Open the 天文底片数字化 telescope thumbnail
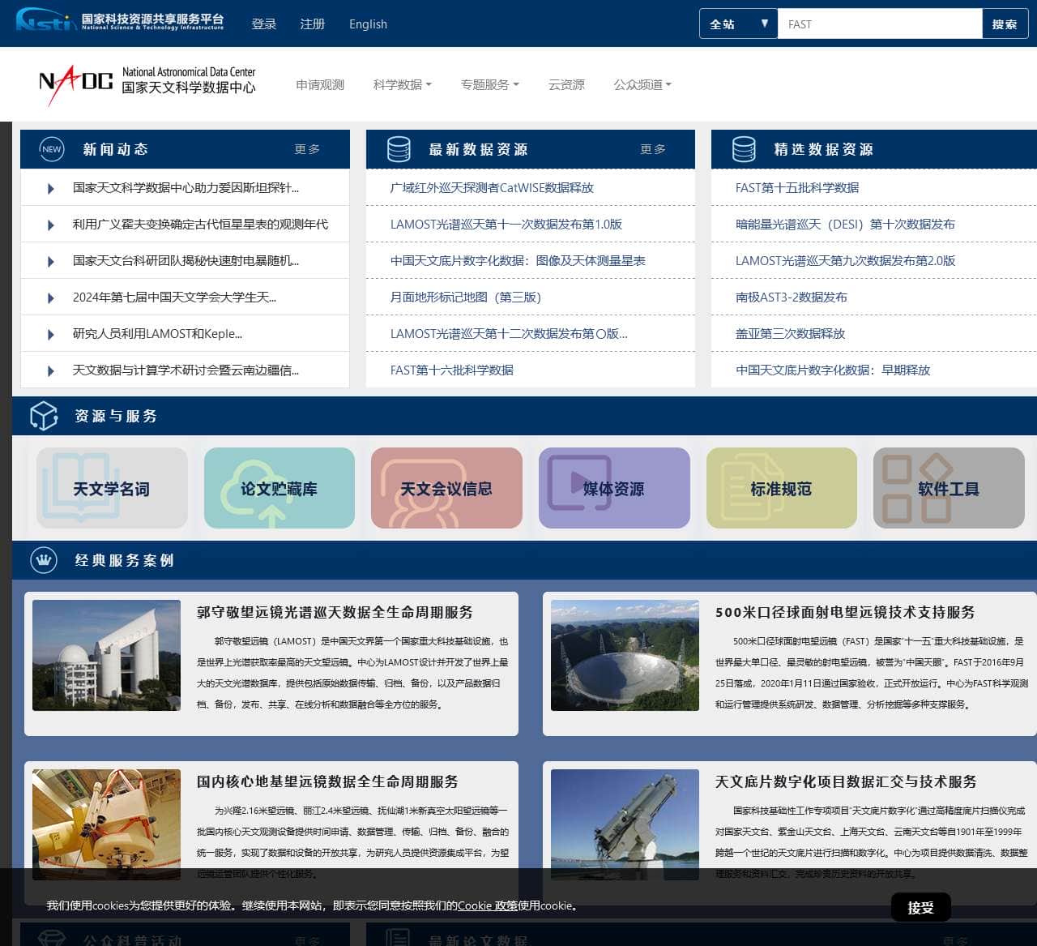Viewport: 1037px width, 946px height. (x=625, y=824)
